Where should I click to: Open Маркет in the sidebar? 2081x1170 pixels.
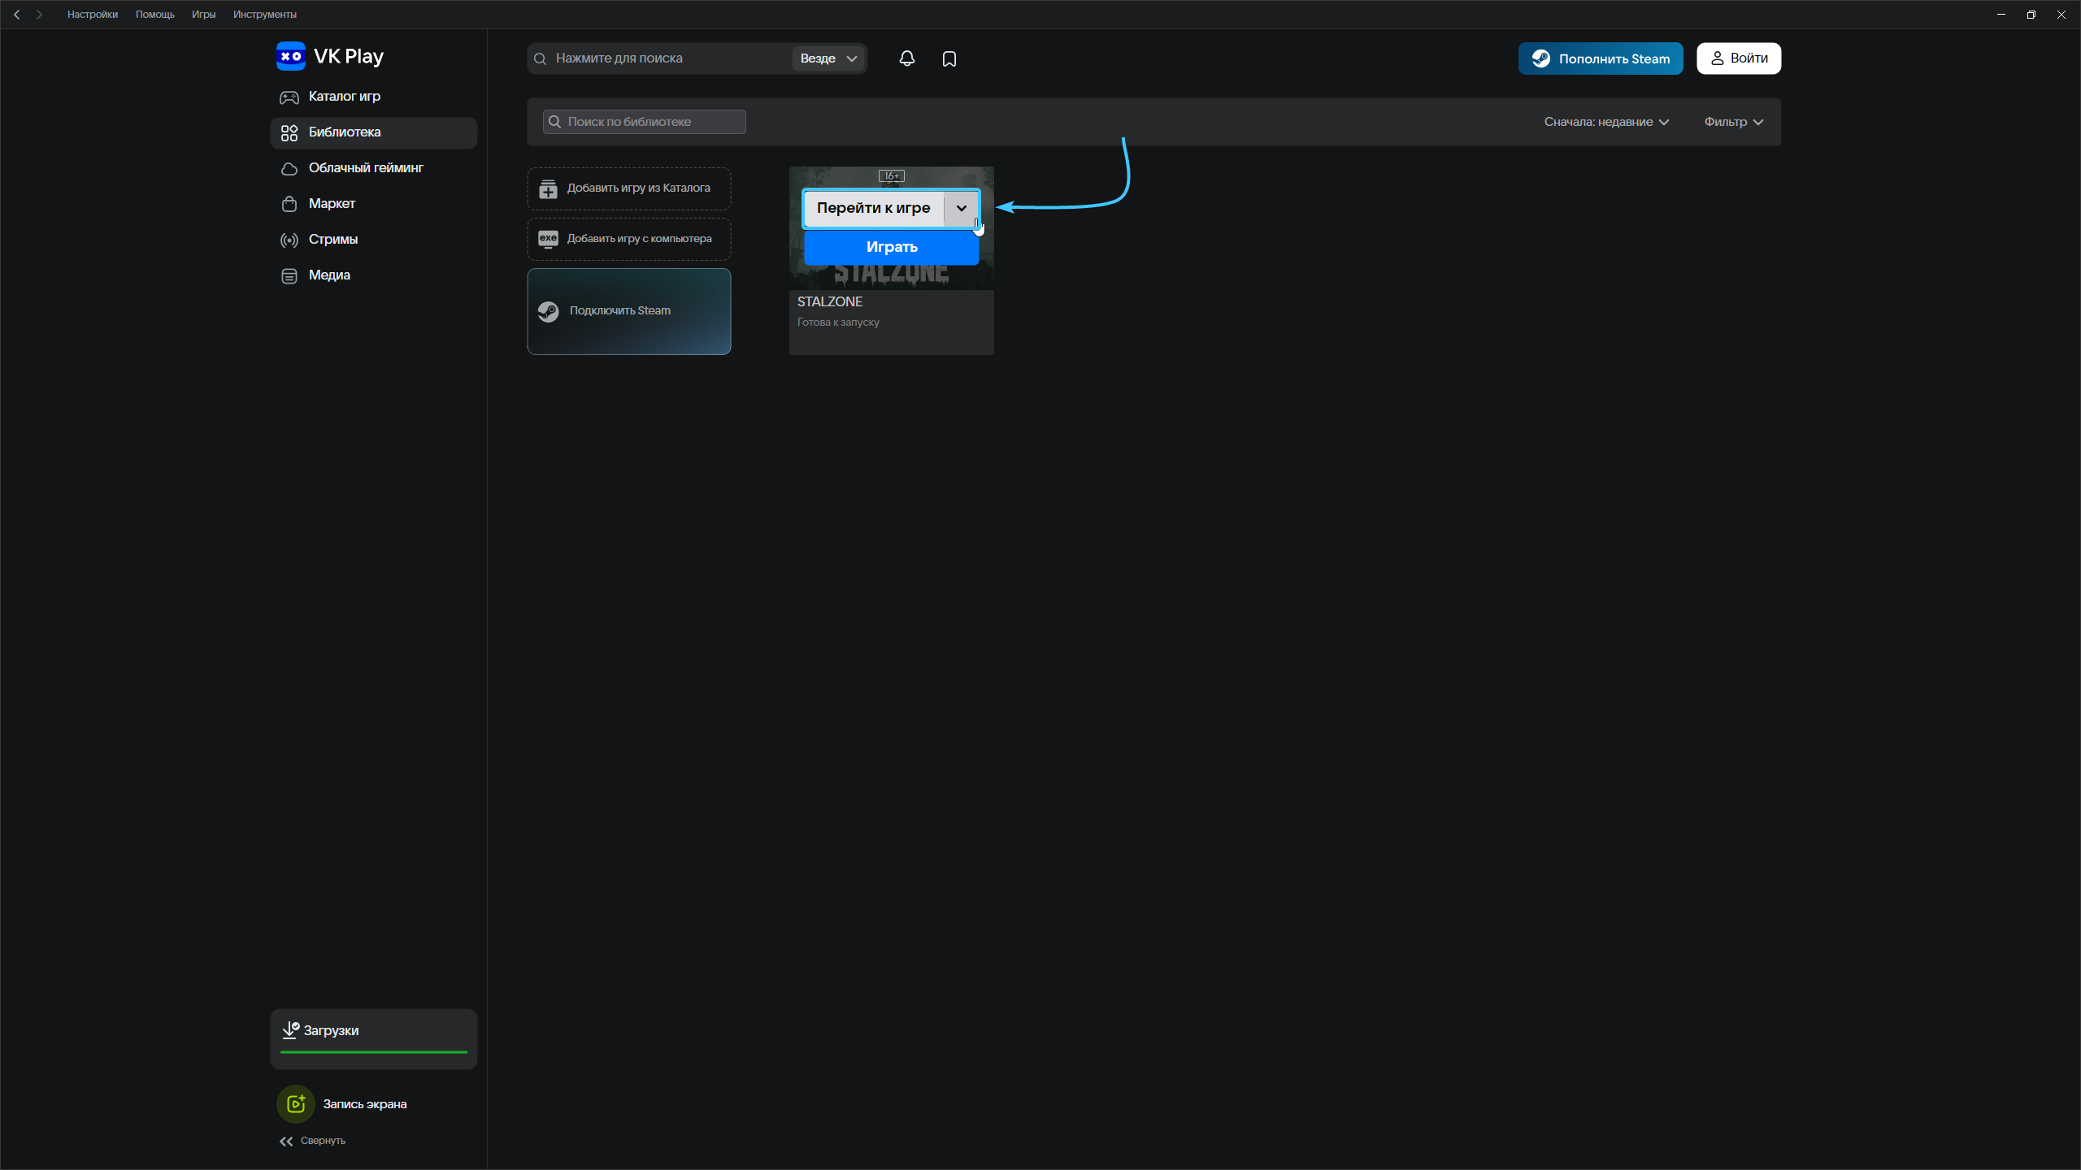coord(373,204)
